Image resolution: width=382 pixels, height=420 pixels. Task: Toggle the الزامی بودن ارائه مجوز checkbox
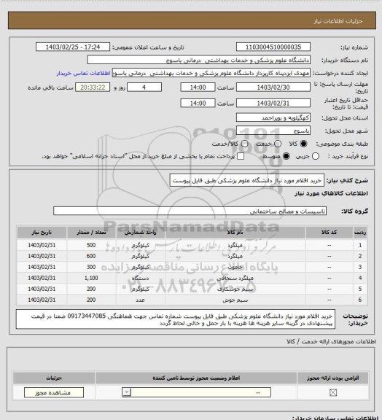333,393
